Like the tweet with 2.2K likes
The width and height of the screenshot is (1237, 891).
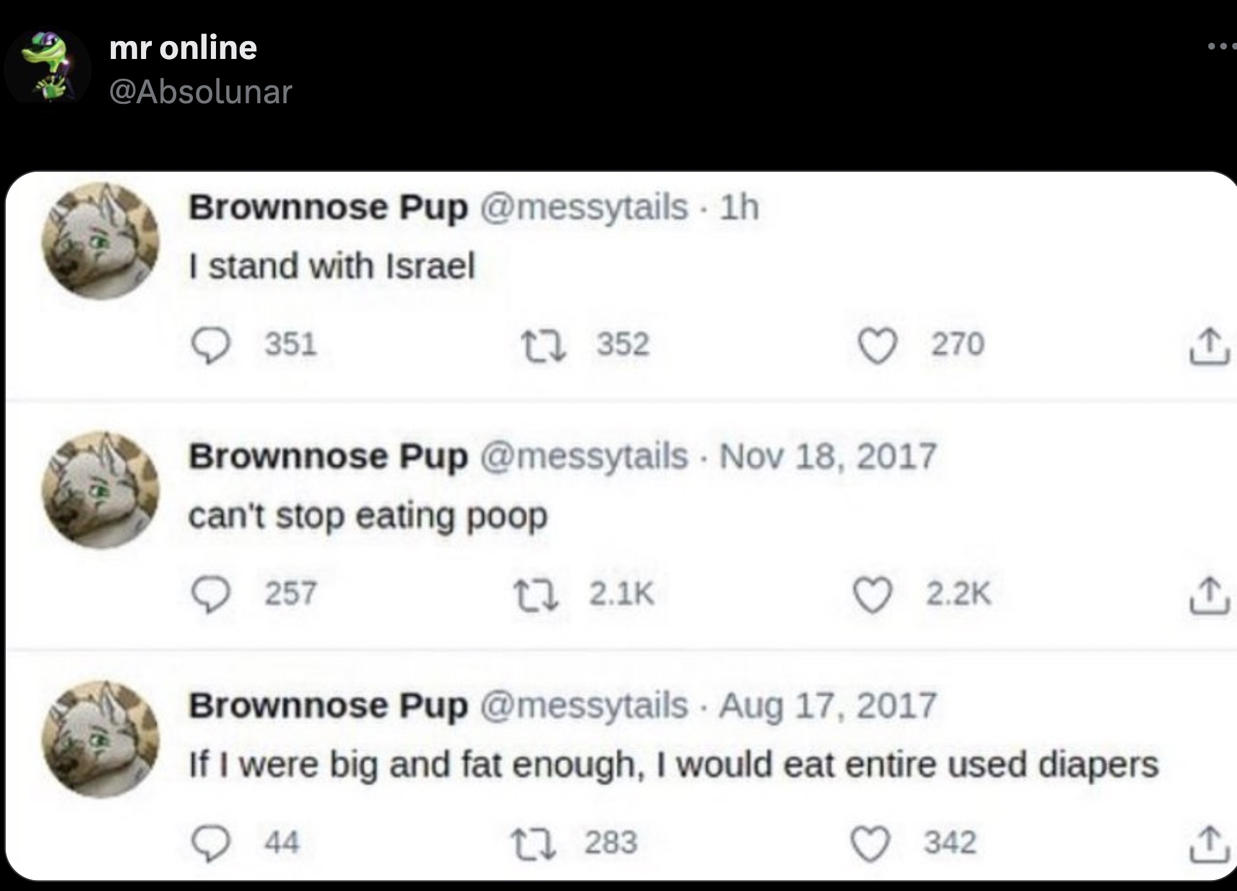tap(873, 593)
